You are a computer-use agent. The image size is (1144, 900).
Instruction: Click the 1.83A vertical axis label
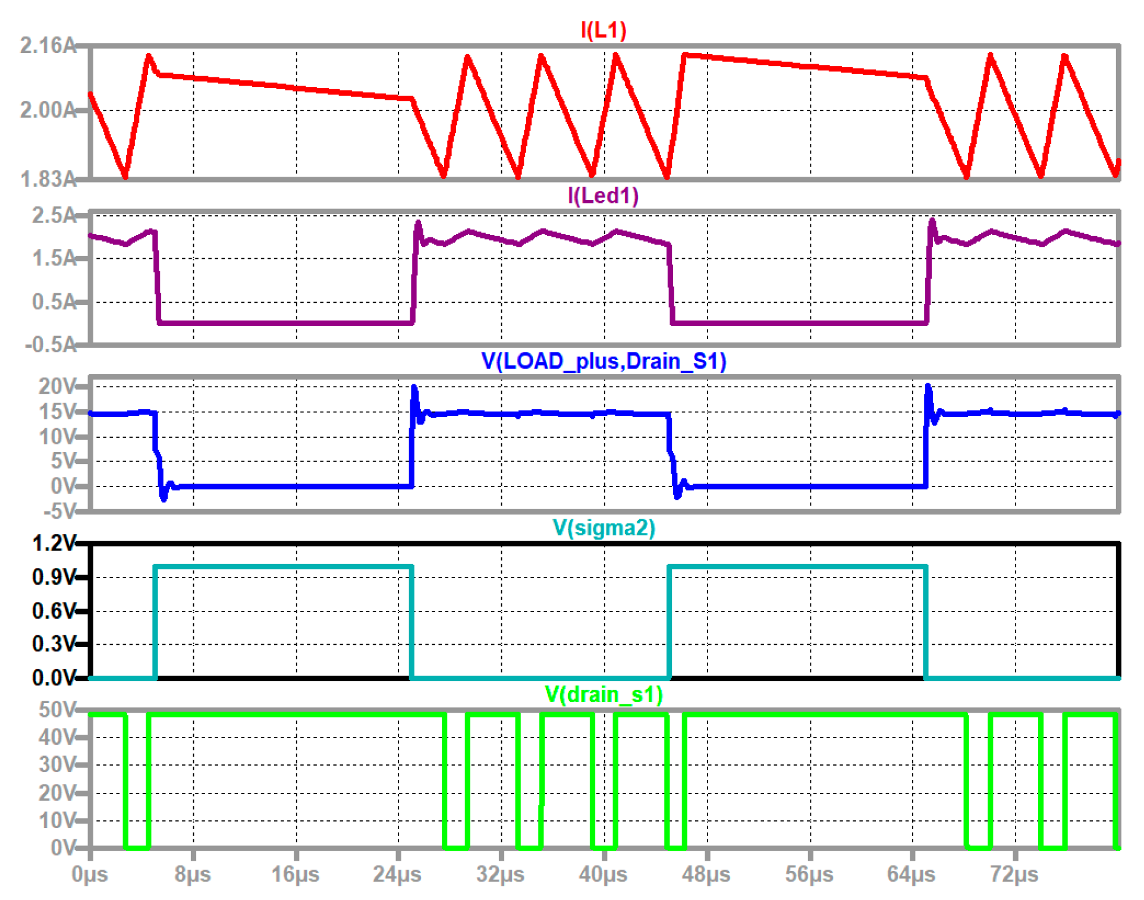click(x=48, y=178)
